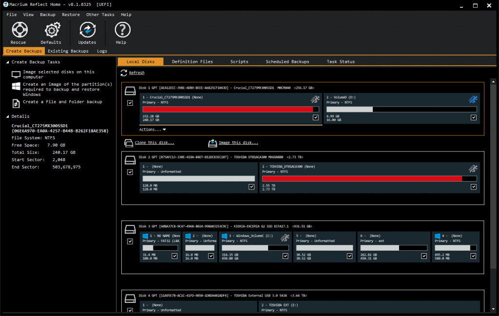Toggle the Disk 2 selection checkbox
The height and width of the screenshot is (316, 499).
pyautogui.click(x=130, y=172)
